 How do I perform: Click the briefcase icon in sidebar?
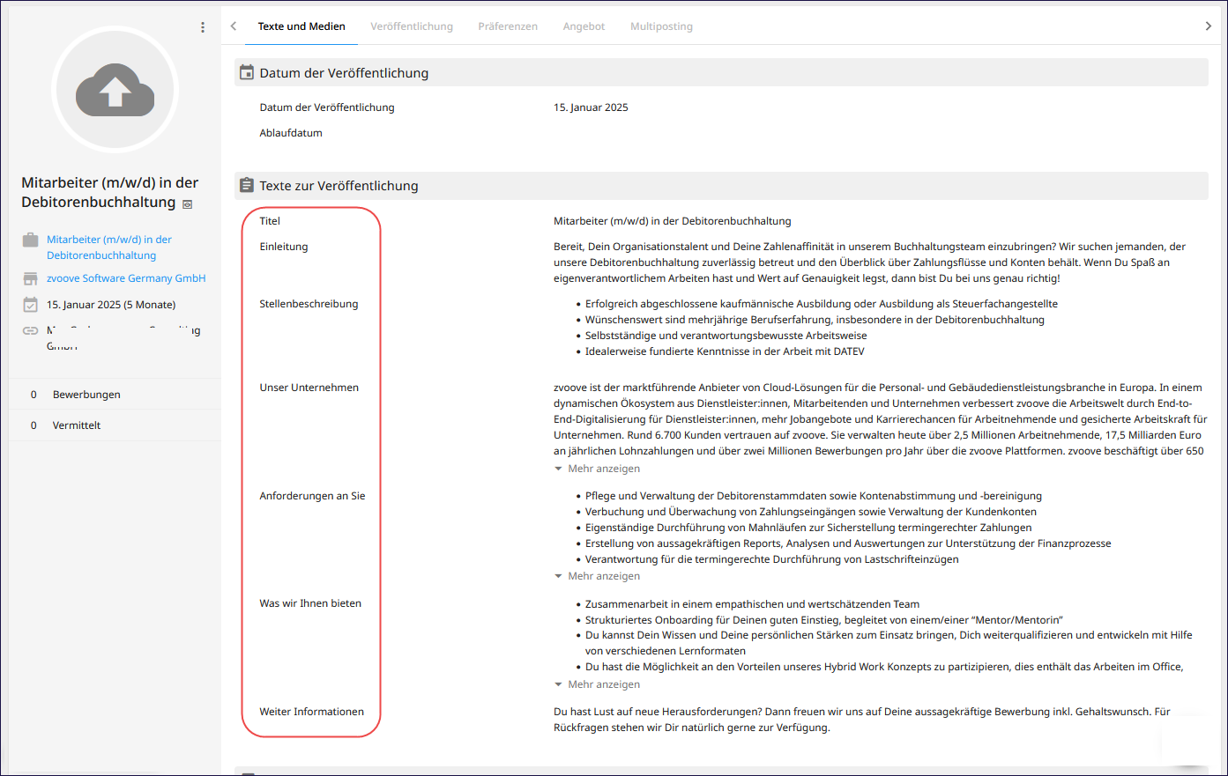[31, 240]
